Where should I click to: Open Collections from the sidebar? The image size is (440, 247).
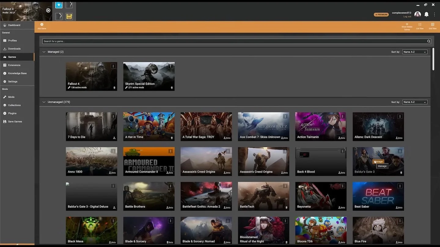tap(17, 105)
